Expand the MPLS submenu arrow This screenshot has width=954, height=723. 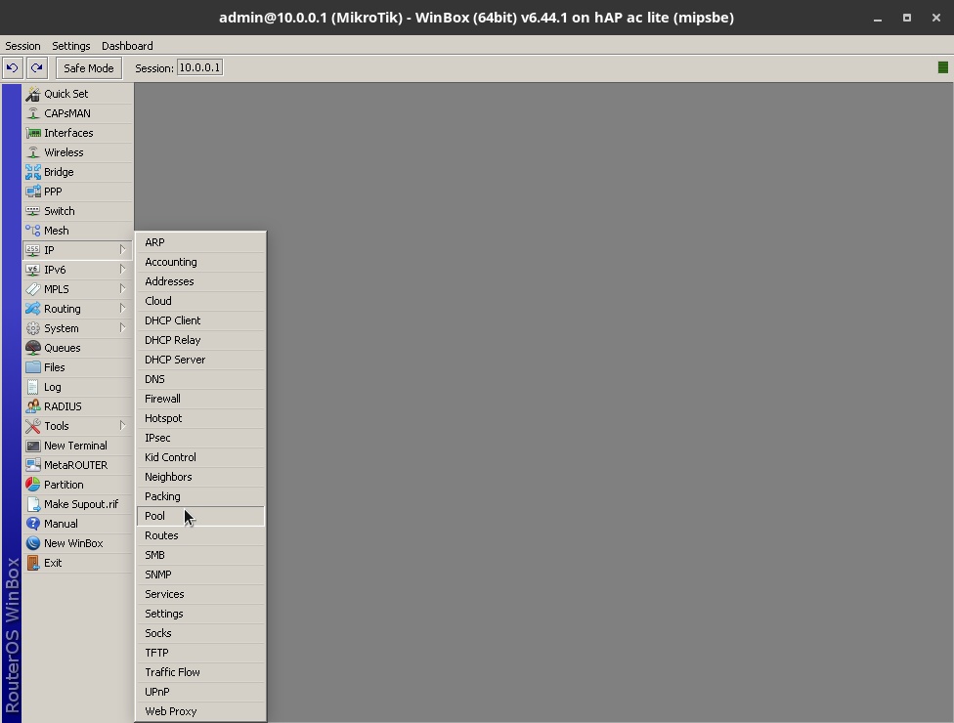point(123,289)
